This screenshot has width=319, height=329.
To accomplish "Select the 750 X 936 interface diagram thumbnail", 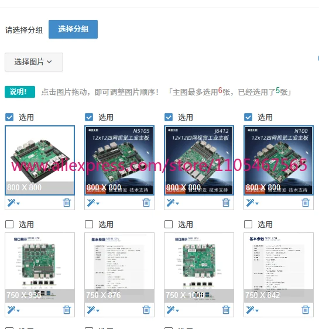I will 40,268.
